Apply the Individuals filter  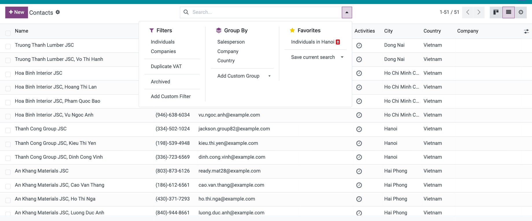[x=162, y=42]
